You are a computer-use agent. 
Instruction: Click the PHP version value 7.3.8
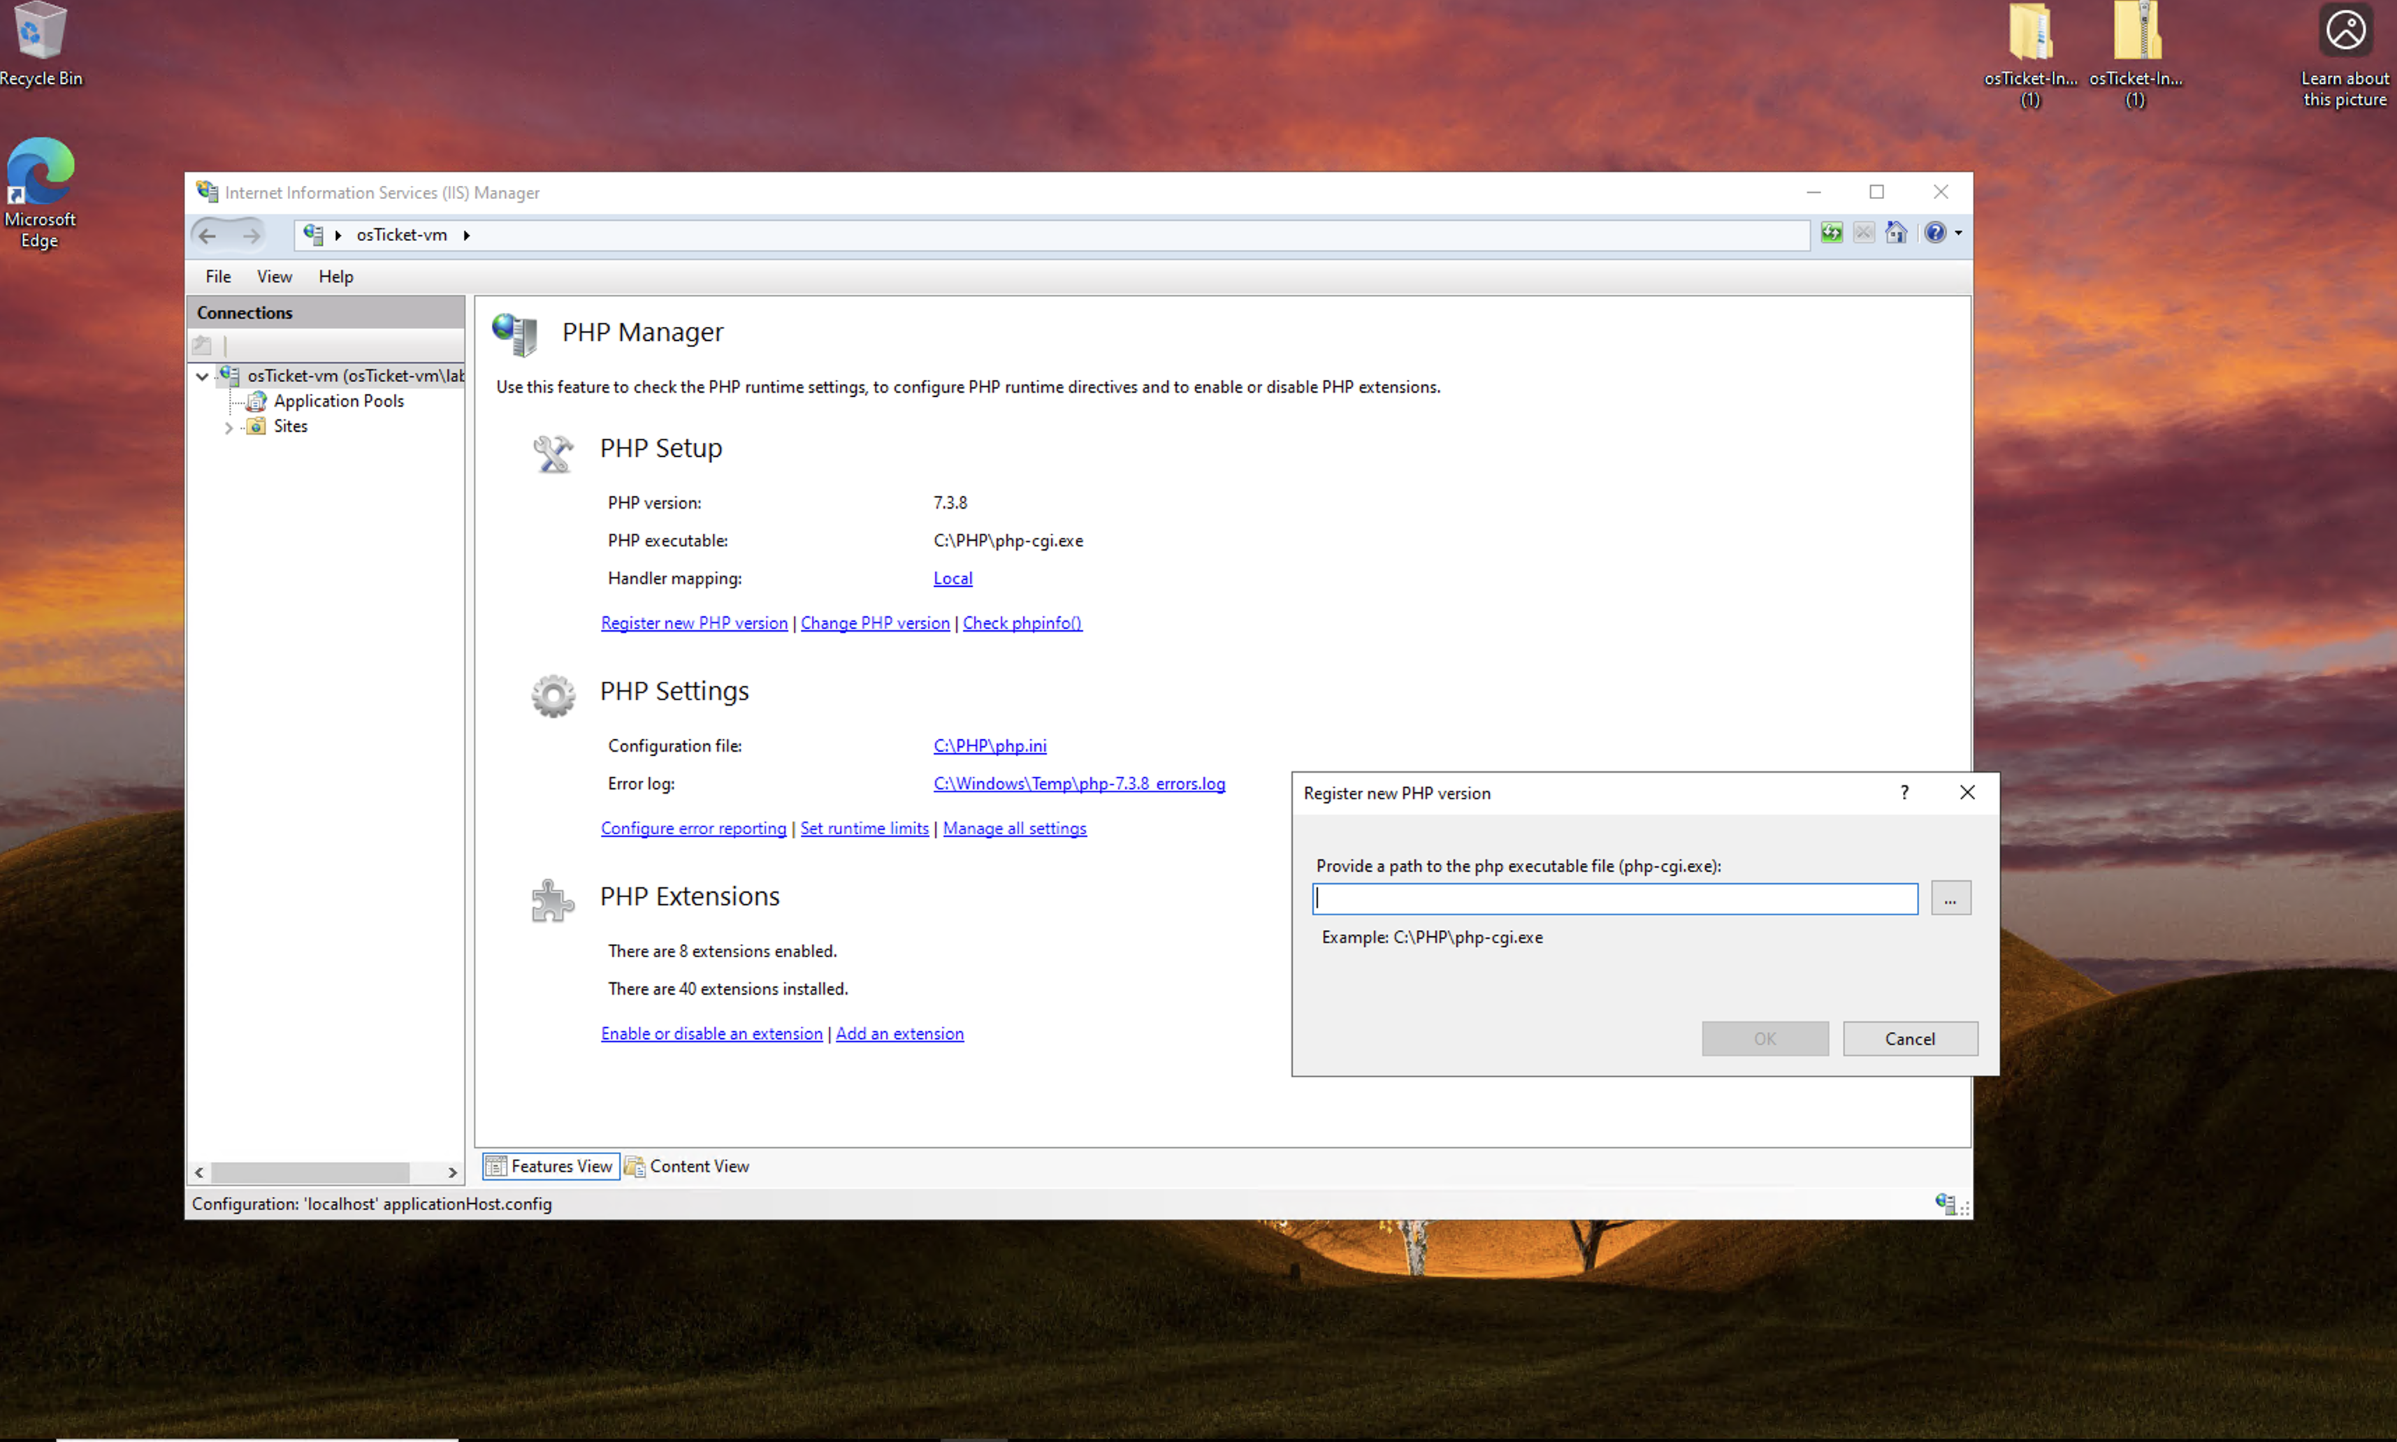(x=950, y=502)
